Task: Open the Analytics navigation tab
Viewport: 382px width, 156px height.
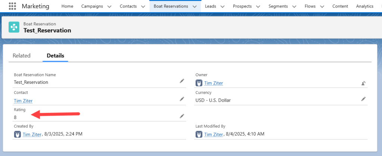Action: click(x=364, y=6)
